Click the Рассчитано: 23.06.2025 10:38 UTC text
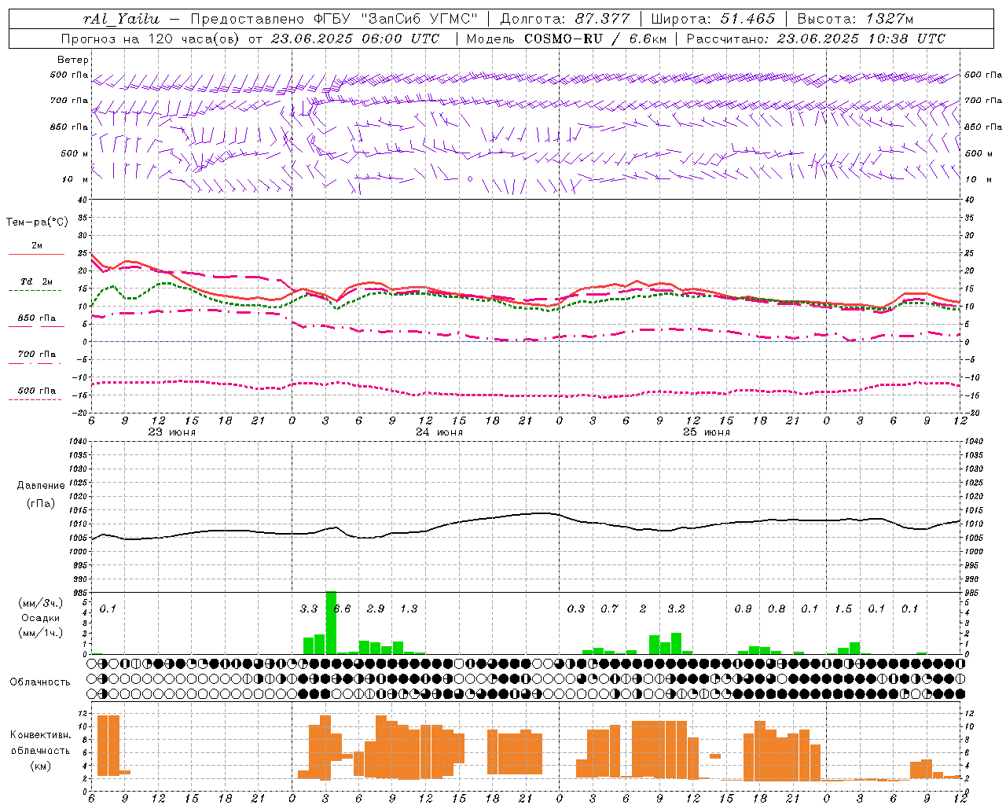1006x805 pixels. point(816,39)
